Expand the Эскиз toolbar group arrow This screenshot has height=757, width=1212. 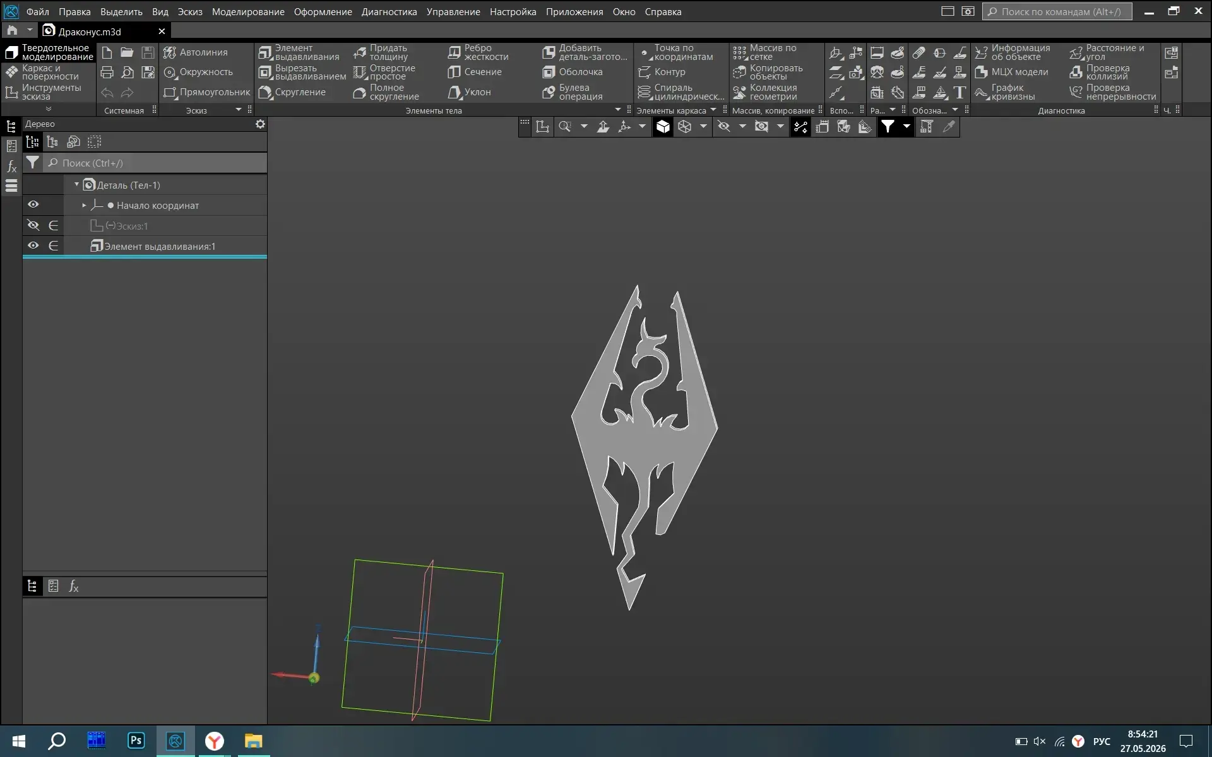(239, 110)
